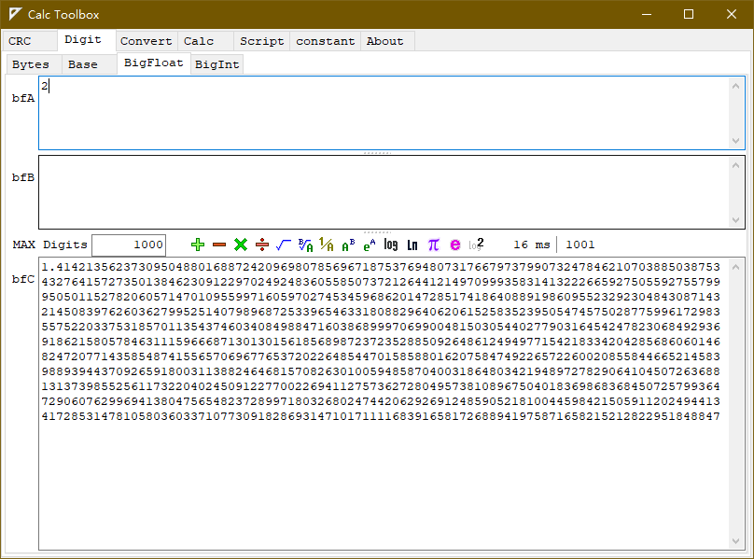
Task: Click the splitter grip above the operator toolbar
Action: (378, 231)
